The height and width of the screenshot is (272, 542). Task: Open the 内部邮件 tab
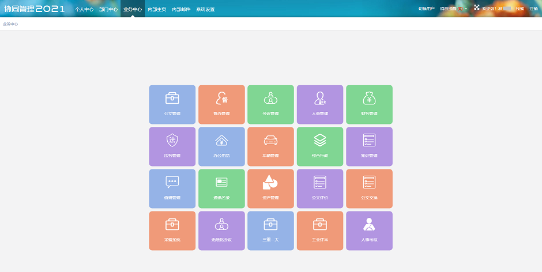coord(181,9)
